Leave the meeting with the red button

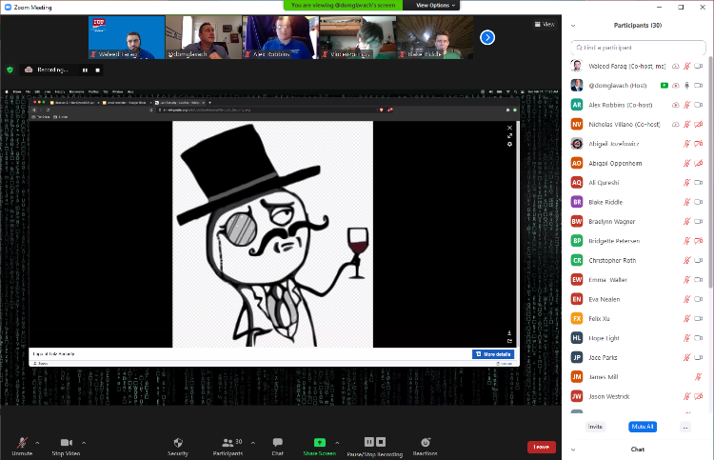[542, 447]
